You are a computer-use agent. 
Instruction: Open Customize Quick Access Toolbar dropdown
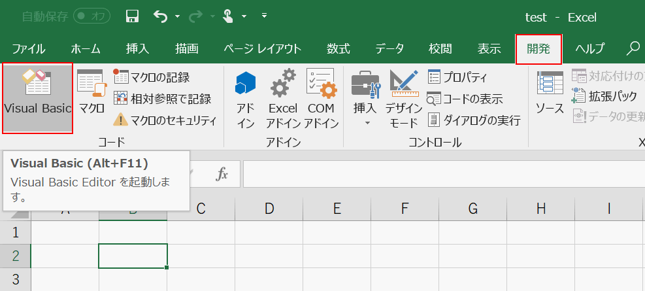[x=265, y=16]
